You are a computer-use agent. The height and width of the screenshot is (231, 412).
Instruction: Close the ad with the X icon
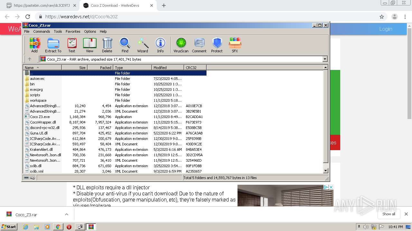pos(331,187)
